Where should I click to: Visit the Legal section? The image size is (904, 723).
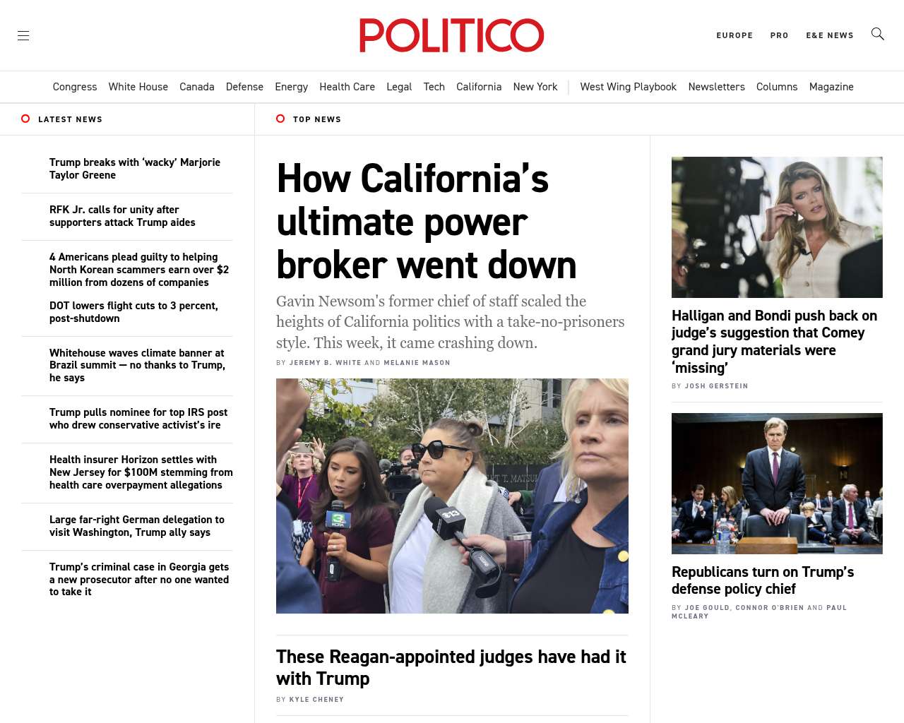click(399, 87)
